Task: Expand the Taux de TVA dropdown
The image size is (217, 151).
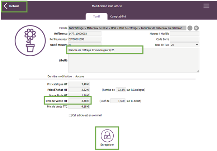Action: 184,44
